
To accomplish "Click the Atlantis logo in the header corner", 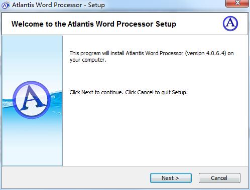I will (230, 24).
